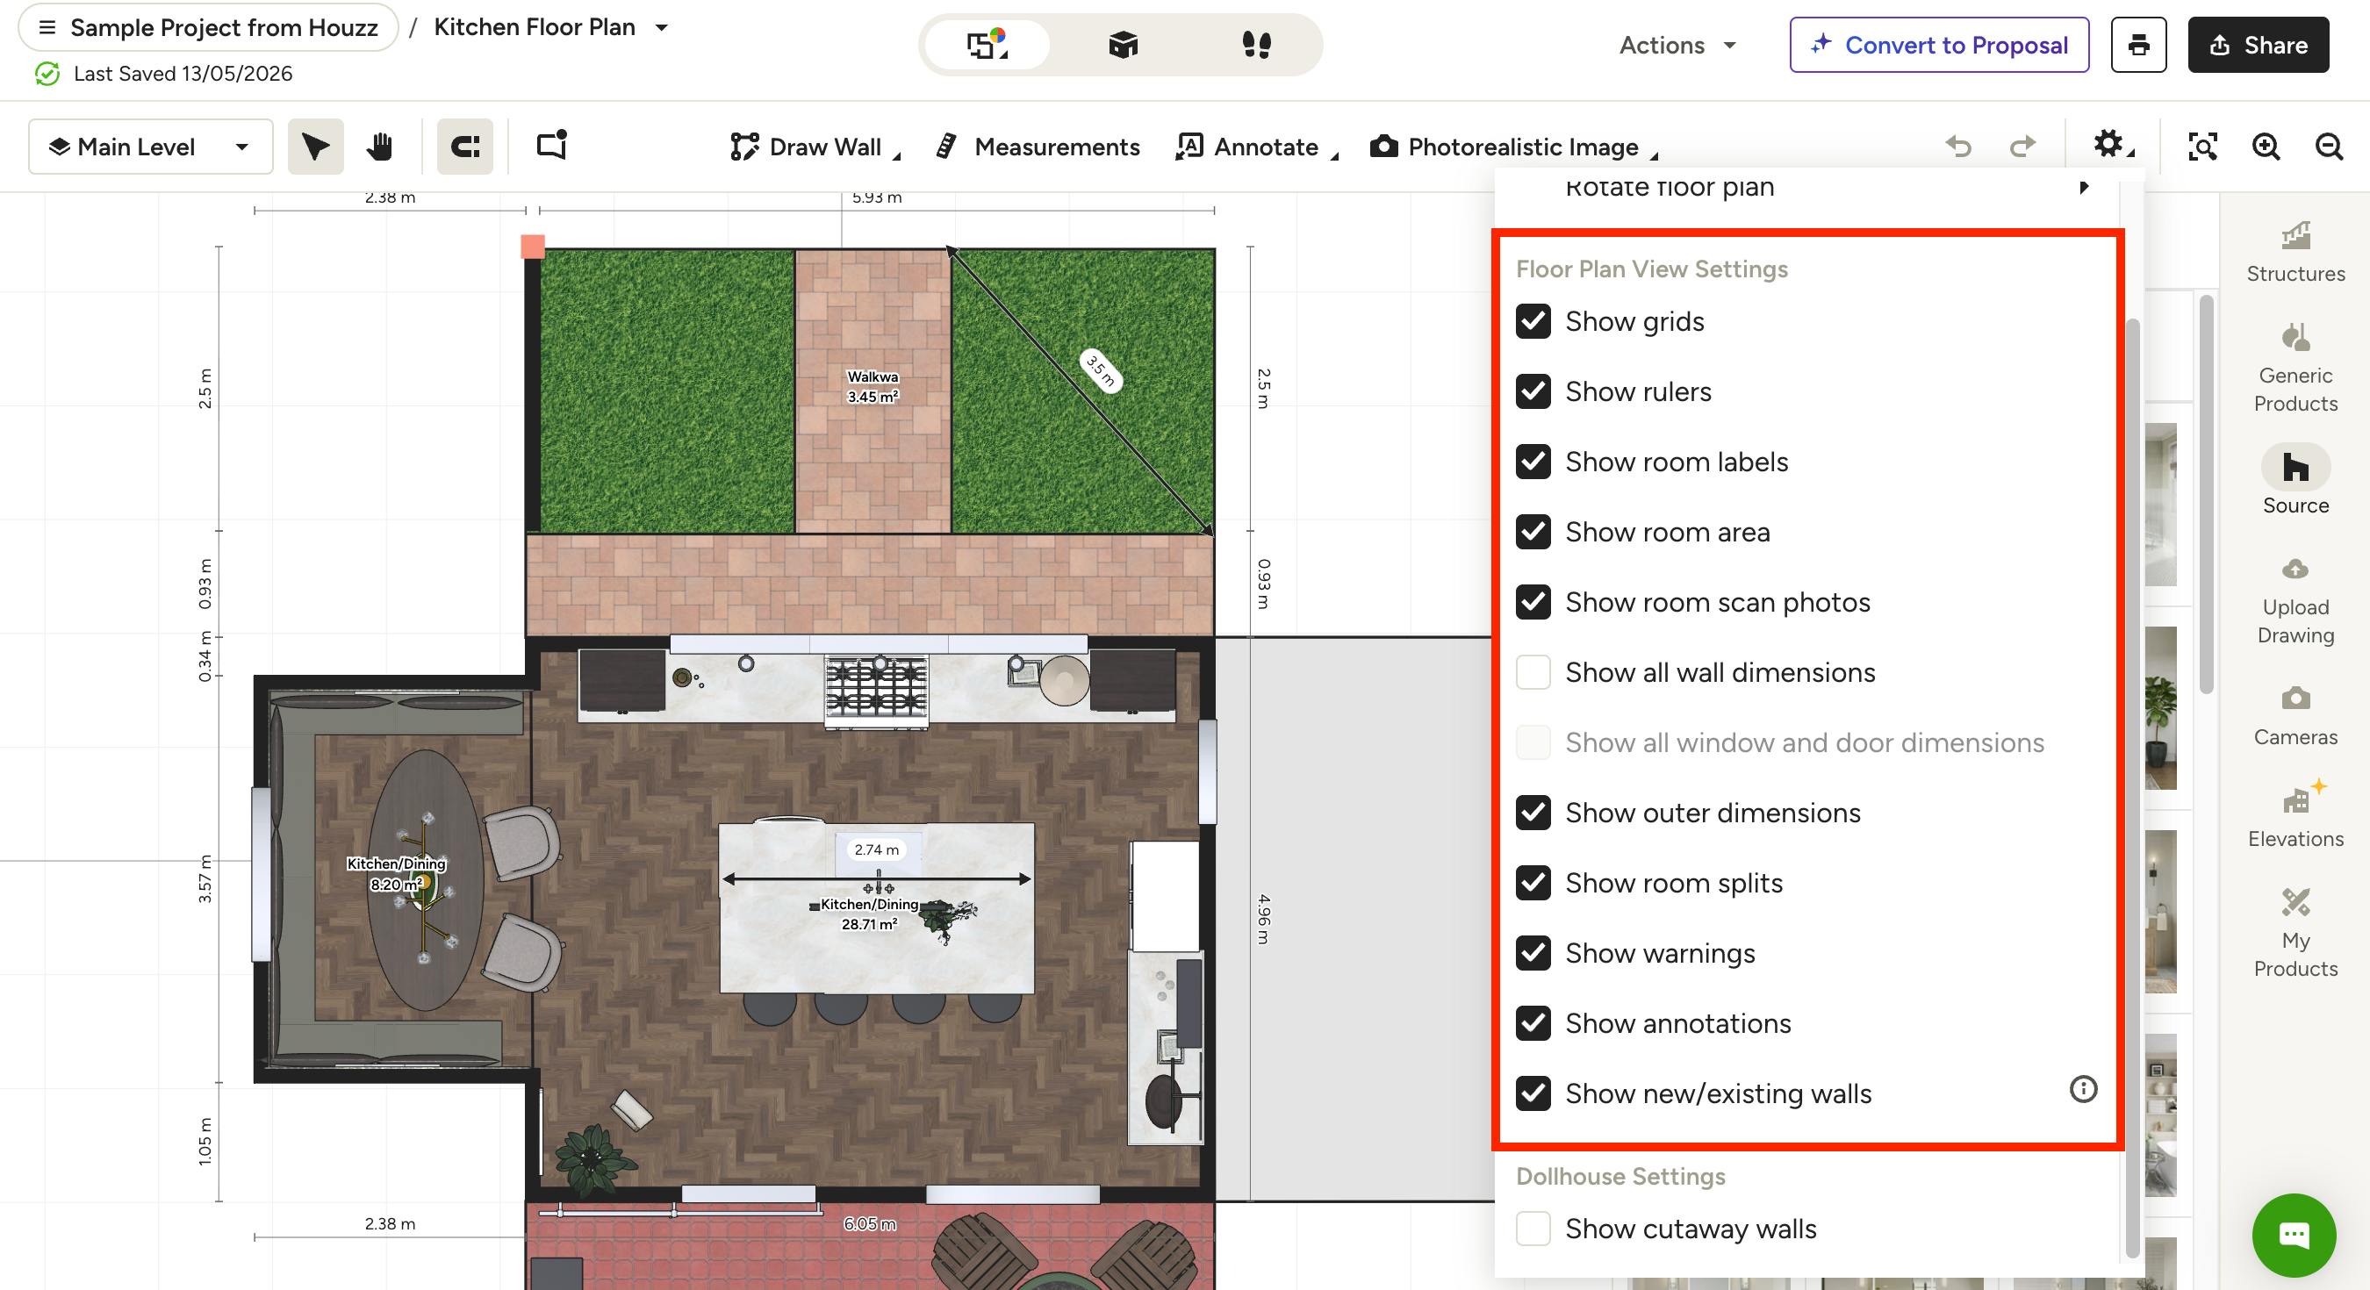Switch to 3D dollhouse view
The image size is (2370, 1290).
tap(1124, 44)
